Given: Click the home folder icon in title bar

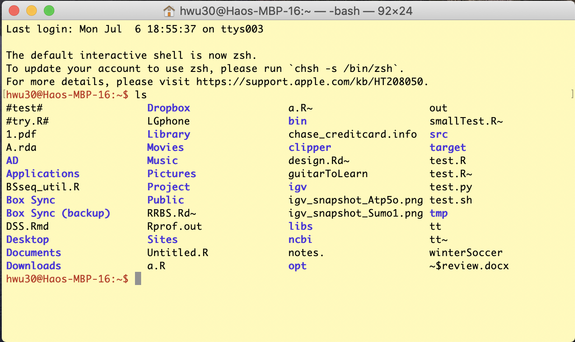Looking at the screenshot, I should click(x=169, y=11).
